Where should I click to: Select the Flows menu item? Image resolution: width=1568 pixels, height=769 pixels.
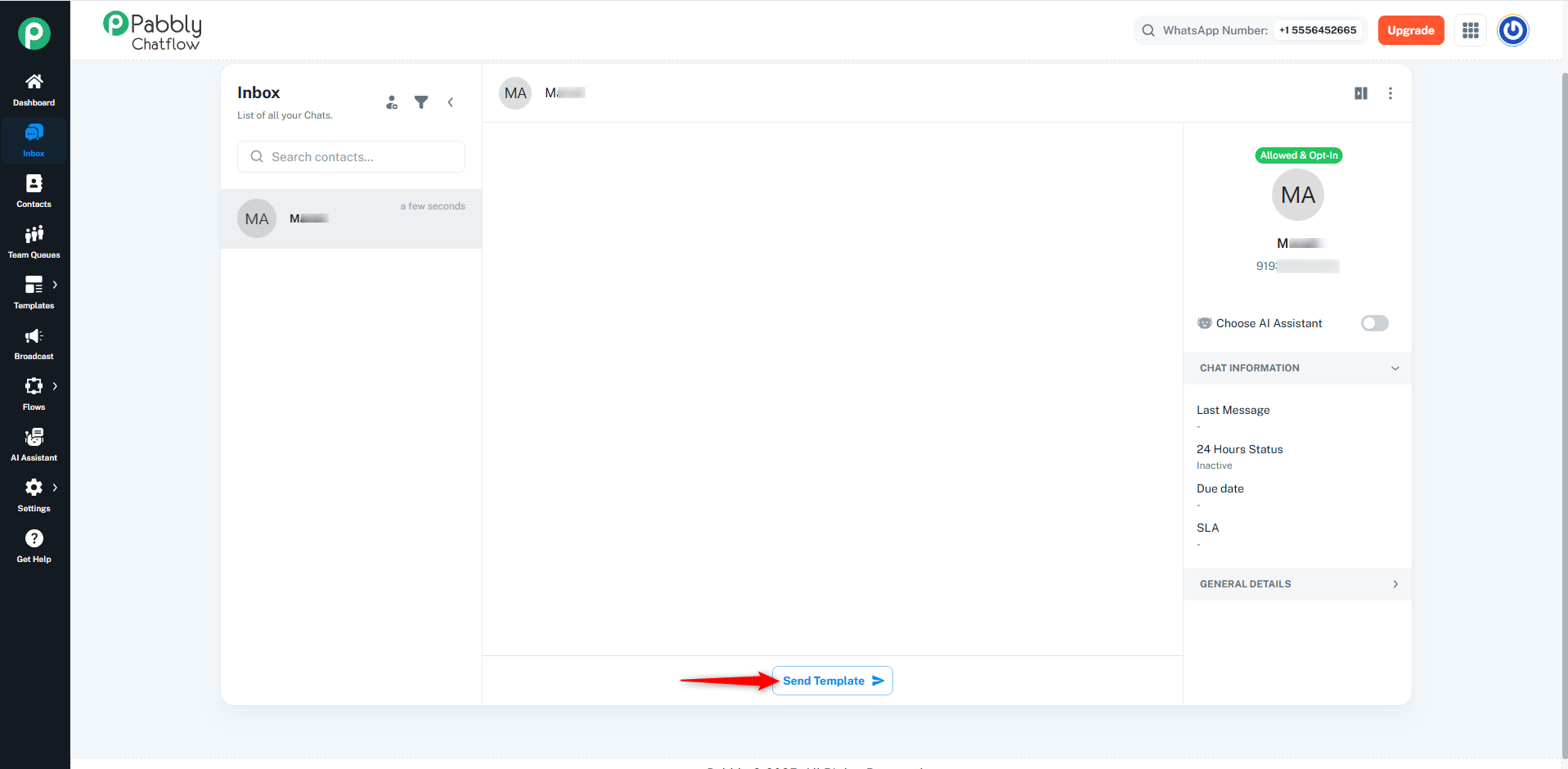tap(34, 394)
